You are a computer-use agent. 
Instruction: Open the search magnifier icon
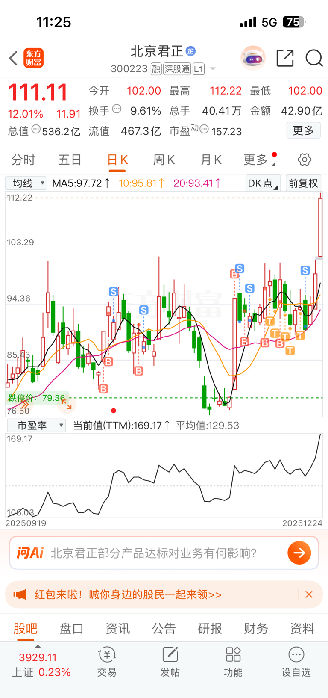click(x=314, y=58)
